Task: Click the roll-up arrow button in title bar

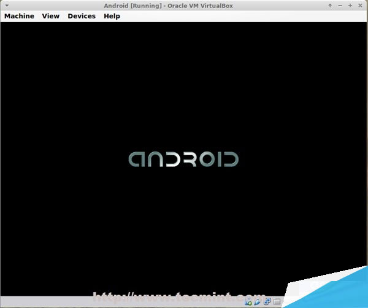Action: point(330,6)
